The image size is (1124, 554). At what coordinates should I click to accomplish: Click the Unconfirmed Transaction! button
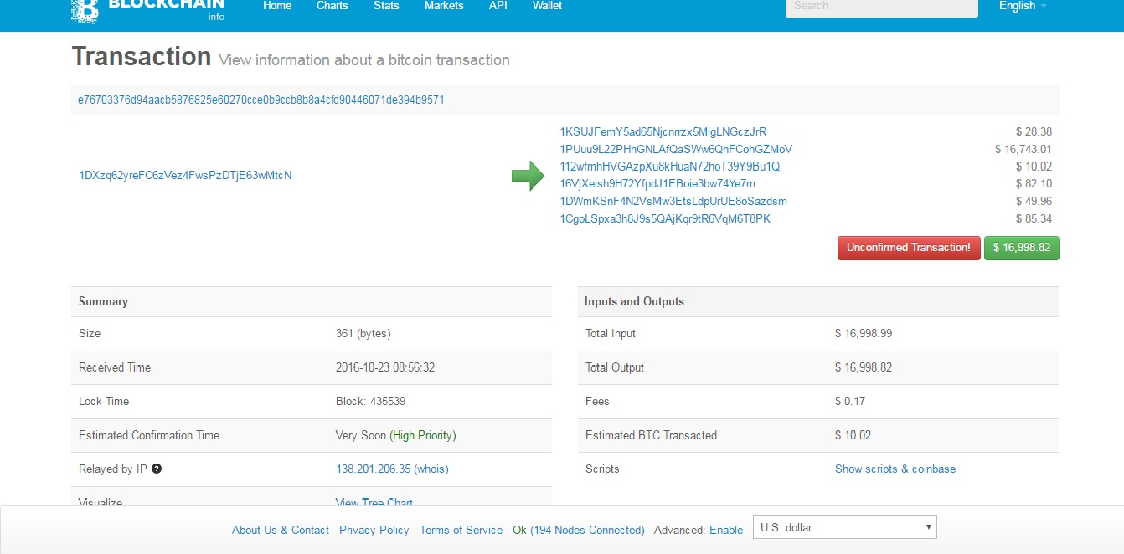coord(908,248)
